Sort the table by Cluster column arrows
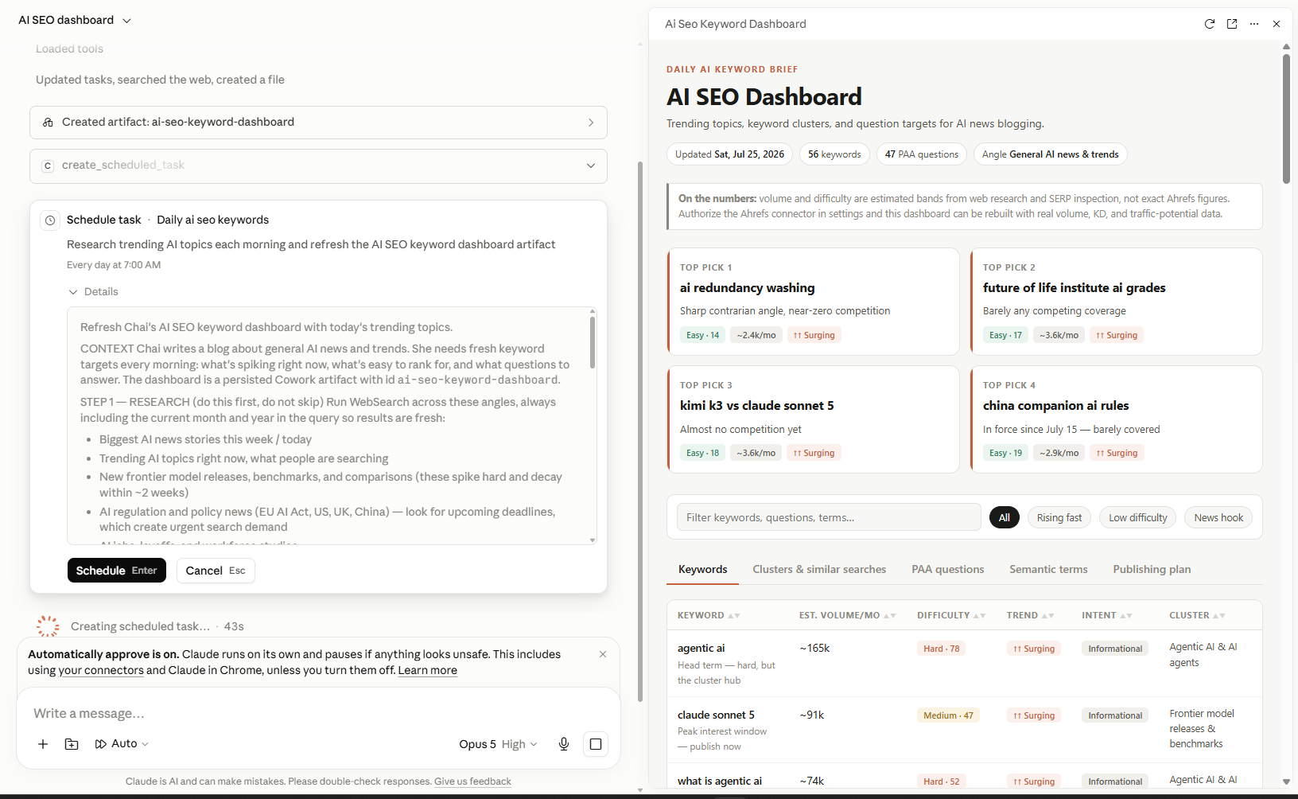This screenshot has width=1298, height=799. (x=1218, y=616)
